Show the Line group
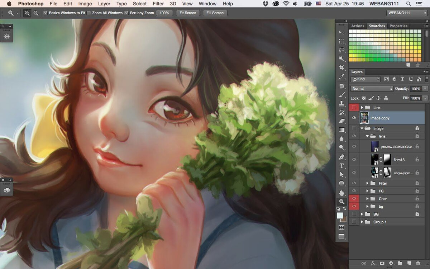Image resolution: width=430 pixels, height=269 pixels. (354, 107)
